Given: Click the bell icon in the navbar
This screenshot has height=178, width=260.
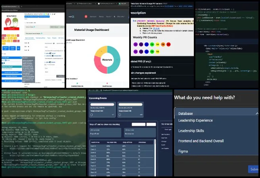Looking at the screenshot, I should pos(115,17).
